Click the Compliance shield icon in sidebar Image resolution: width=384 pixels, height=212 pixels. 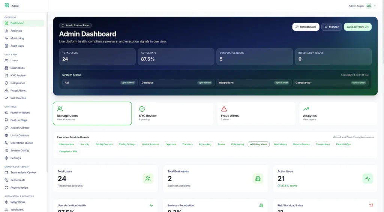click(x=6, y=83)
